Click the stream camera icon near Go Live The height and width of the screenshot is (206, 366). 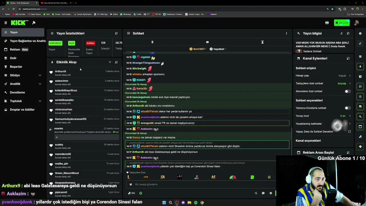click(327, 23)
